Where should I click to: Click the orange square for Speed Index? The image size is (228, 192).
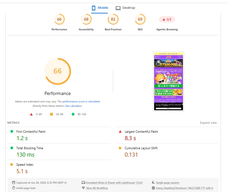coord(12,164)
